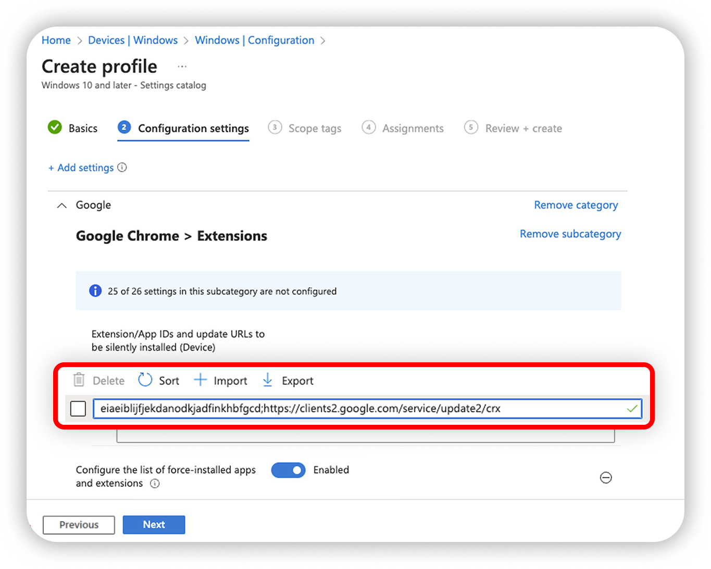Image resolution: width=711 pixels, height=569 pixels.
Task: Open Windows | Configuration breadcrumb
Action: pos(255,40)
